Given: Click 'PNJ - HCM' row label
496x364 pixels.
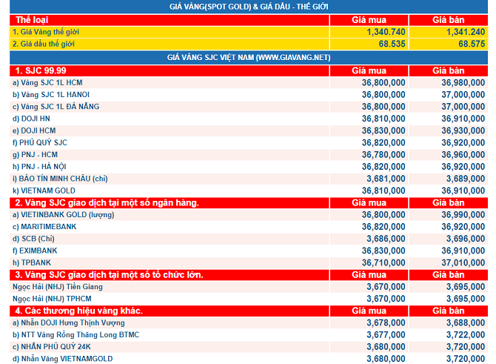Looking at the screenshot, I should pyautogui.click(x=35, y=155).
